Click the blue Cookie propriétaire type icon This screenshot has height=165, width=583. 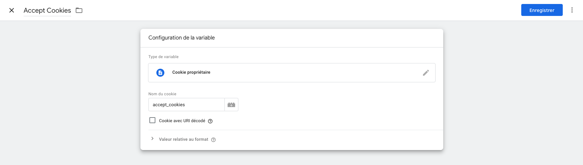click(160, 73)
